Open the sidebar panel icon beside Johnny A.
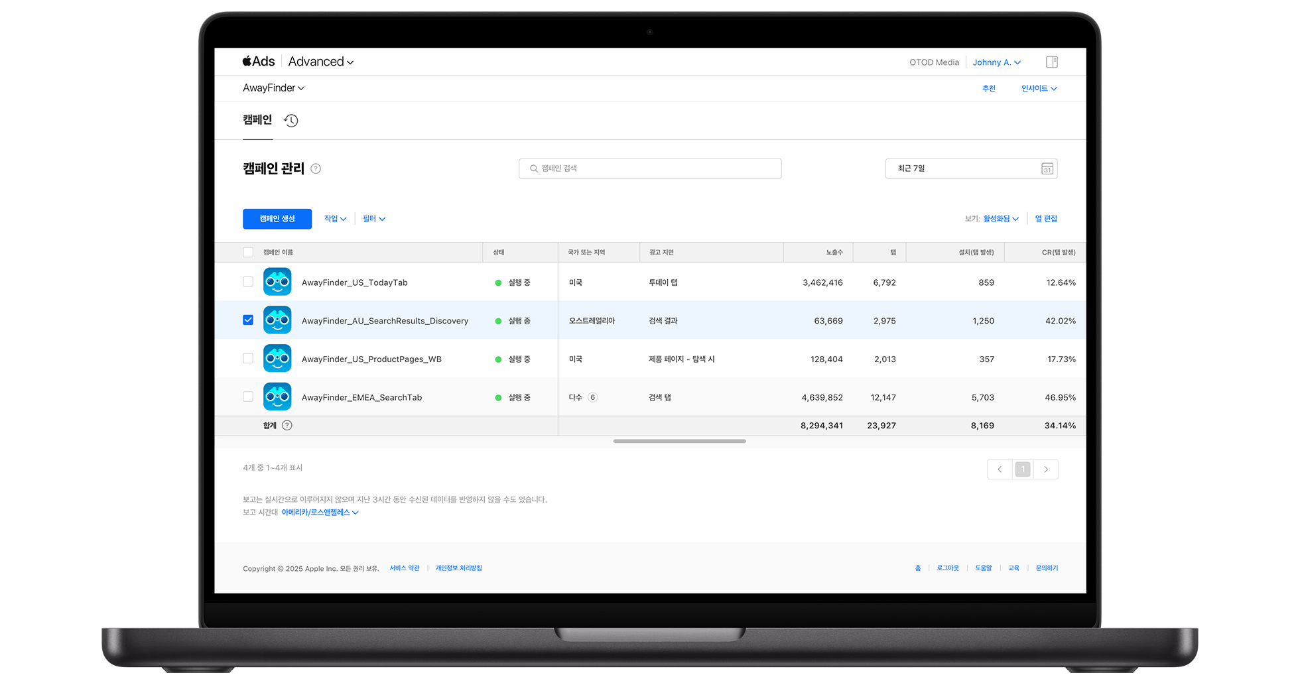 (1052, 62)
